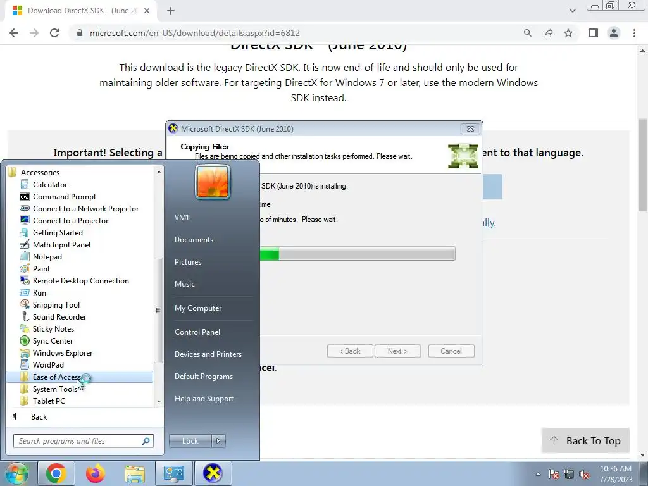Screen dimensions: 648x486
Task: Open file explorer taskbar icon
Action: [x=135, y=473]
